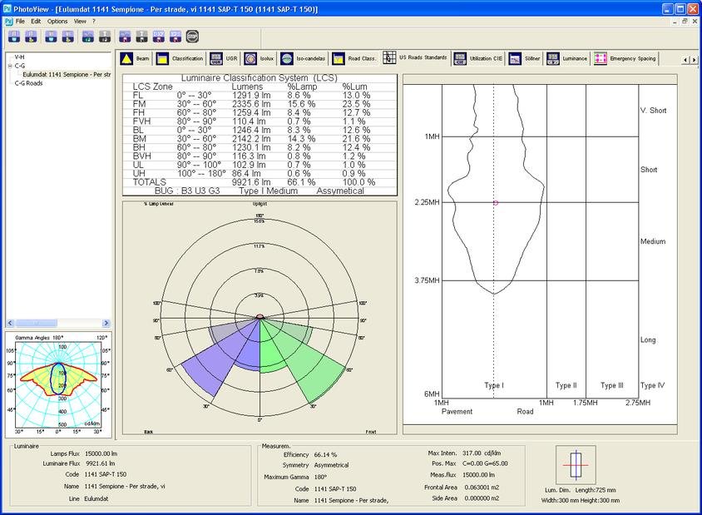The image size is (702, 515).
Task: Click the tree panel horizontal scrollbar thumb
Action: click(37, 323)
